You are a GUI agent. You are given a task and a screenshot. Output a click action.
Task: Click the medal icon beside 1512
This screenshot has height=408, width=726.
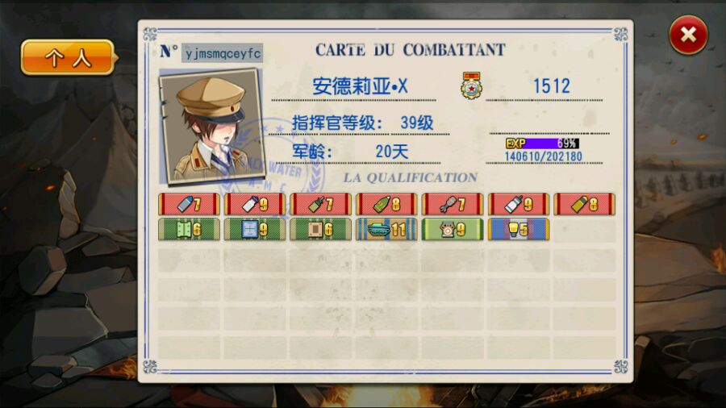click(x=471, y=85)
